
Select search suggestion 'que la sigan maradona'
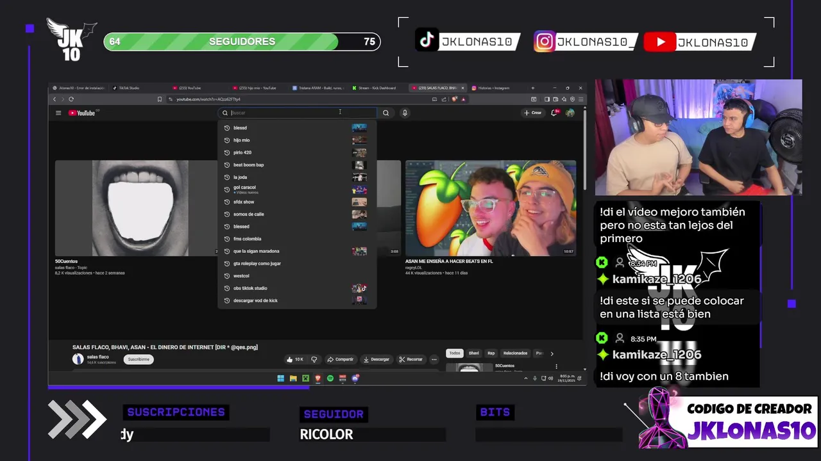point(296,251)
